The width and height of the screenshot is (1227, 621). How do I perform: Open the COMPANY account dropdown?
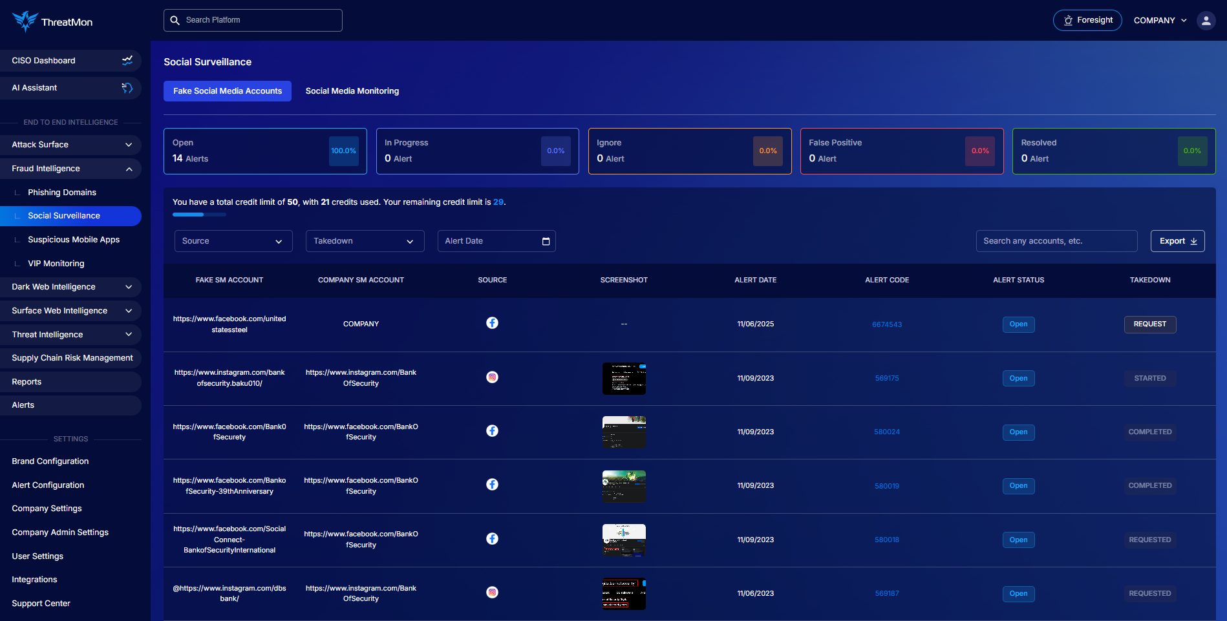1160,21
